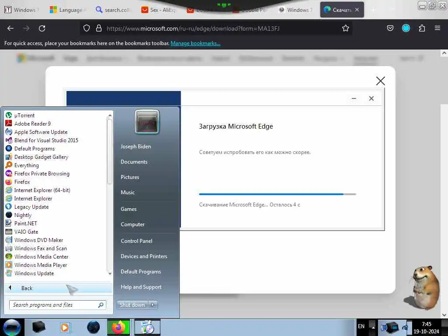Focus the Search programs and files box

click(x=58, y=305)
